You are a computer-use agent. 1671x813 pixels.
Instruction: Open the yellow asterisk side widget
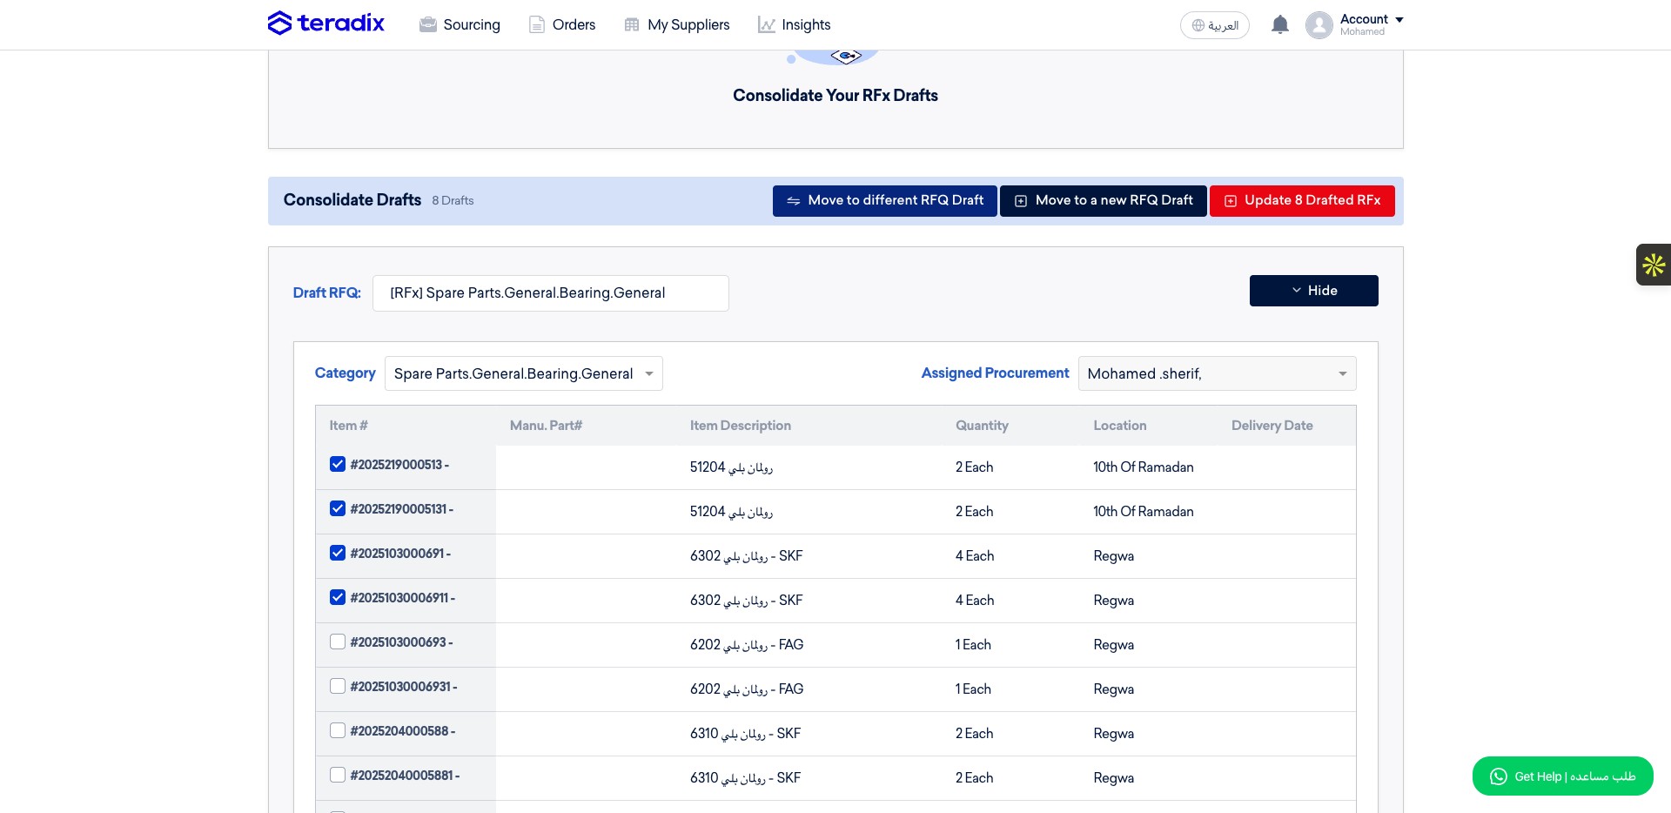point(1654,265)
